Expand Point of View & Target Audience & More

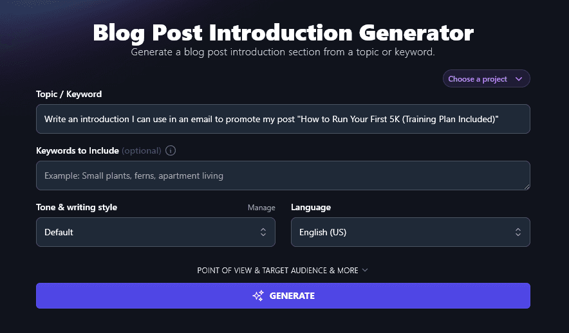277,271
